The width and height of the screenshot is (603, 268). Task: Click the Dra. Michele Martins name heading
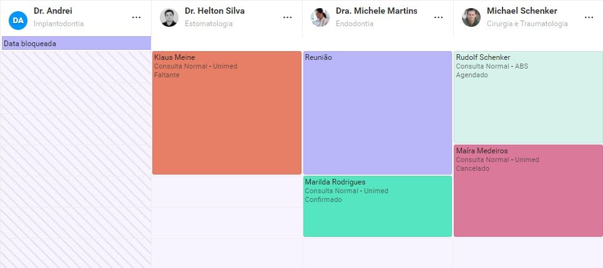[x=376, y=11]
